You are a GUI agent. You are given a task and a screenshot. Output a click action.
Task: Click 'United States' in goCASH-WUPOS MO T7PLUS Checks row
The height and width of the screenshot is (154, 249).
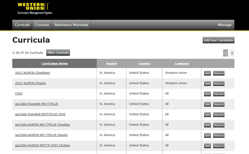coord(139,135)
